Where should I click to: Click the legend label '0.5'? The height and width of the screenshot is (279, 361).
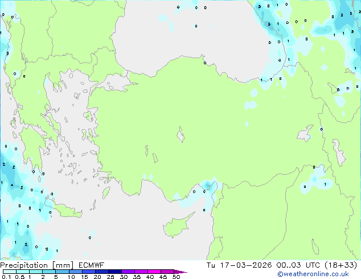19,277
